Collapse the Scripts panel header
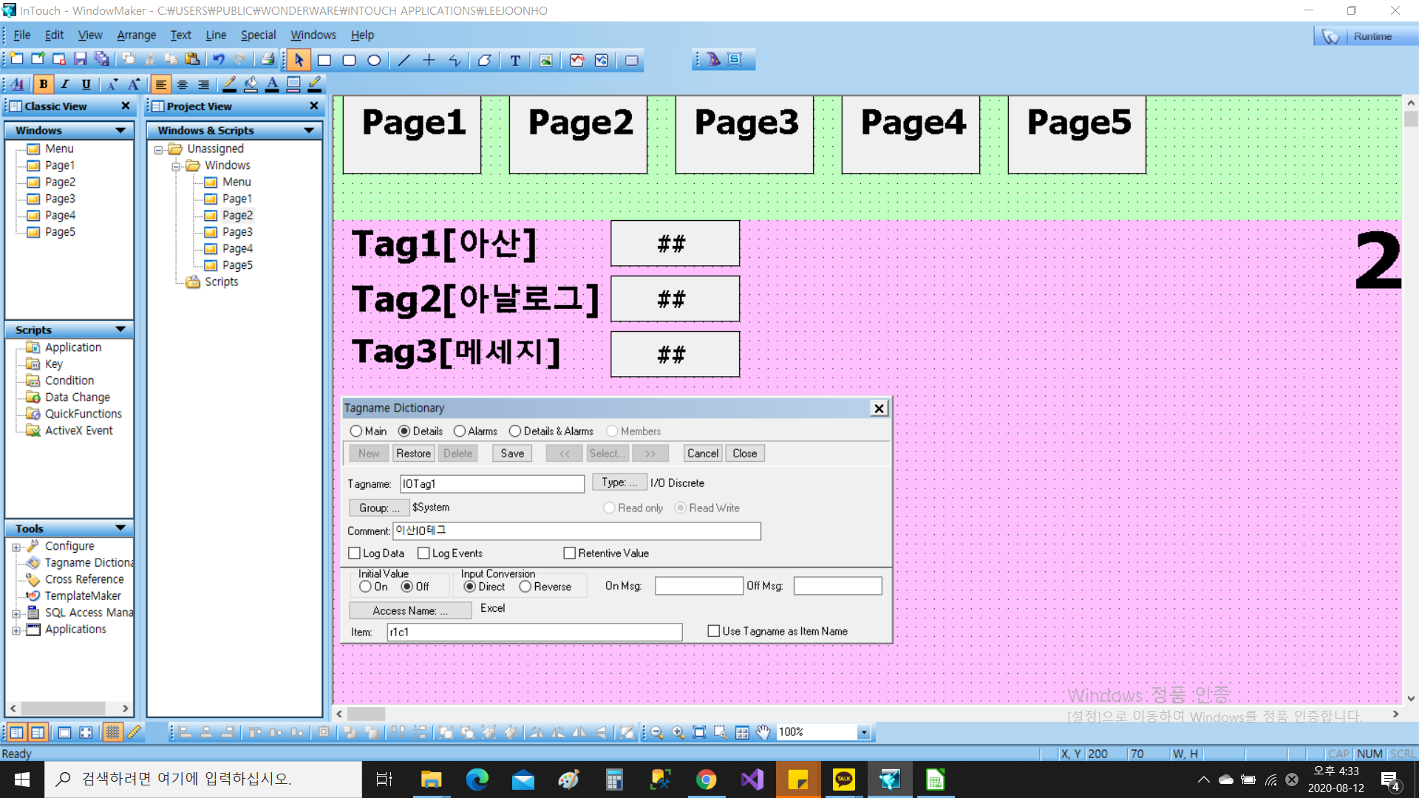The height and width of the screenshot is (798, 1419). coord(120,330)
